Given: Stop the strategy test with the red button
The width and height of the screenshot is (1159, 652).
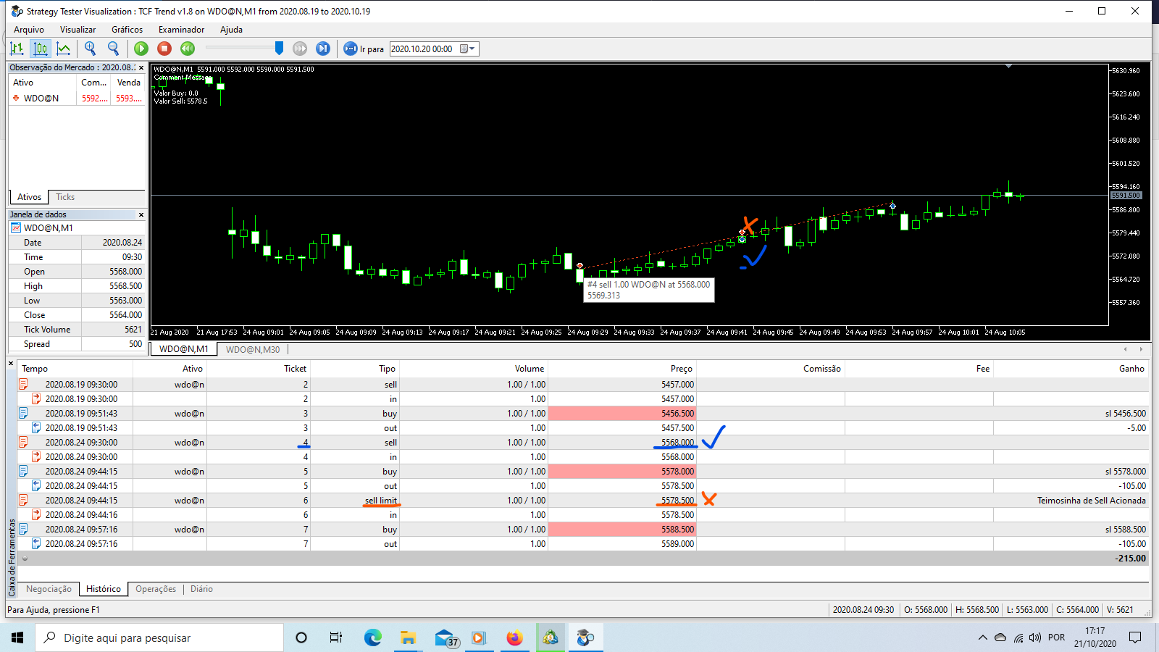Looking at the screenshot, I should tap(164, 49).
